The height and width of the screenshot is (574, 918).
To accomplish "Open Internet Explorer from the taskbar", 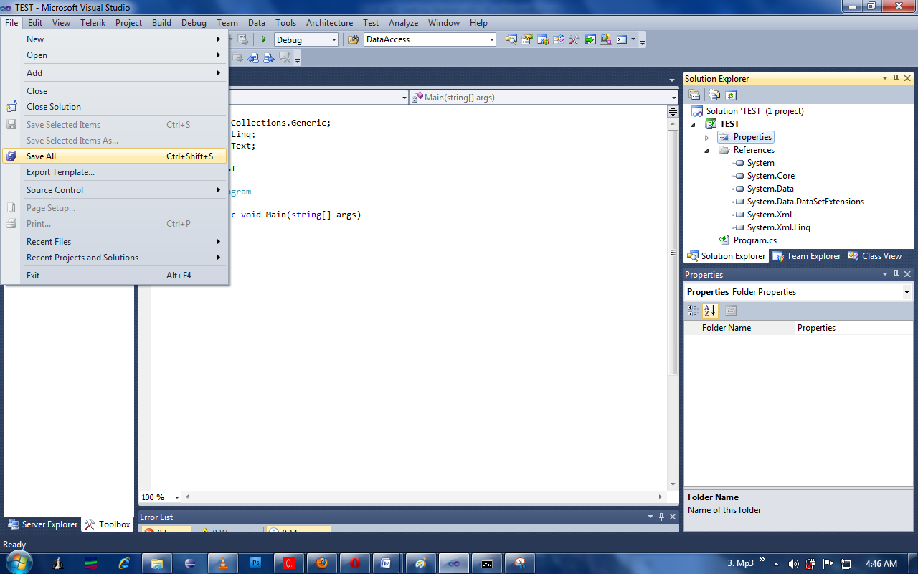I will [x=125, y=563].
